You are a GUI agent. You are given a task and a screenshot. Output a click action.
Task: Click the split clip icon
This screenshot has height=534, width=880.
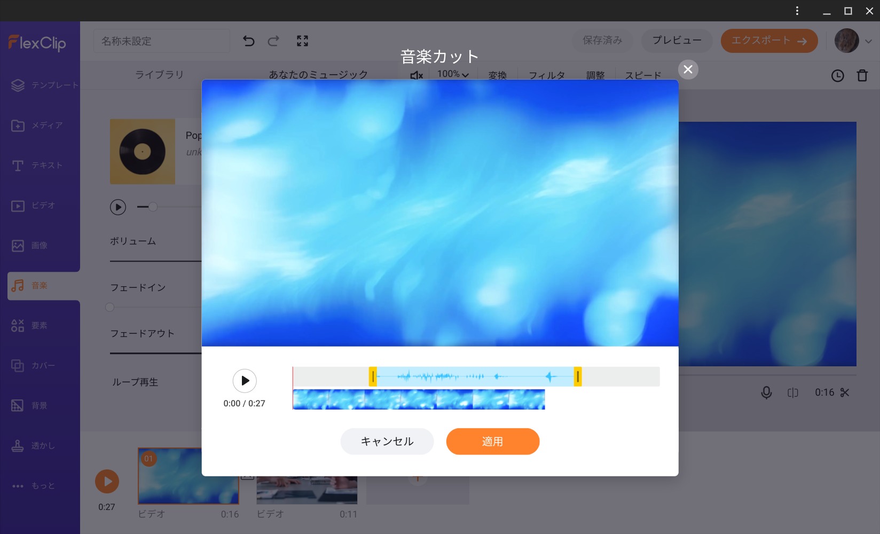coord(793,392)
